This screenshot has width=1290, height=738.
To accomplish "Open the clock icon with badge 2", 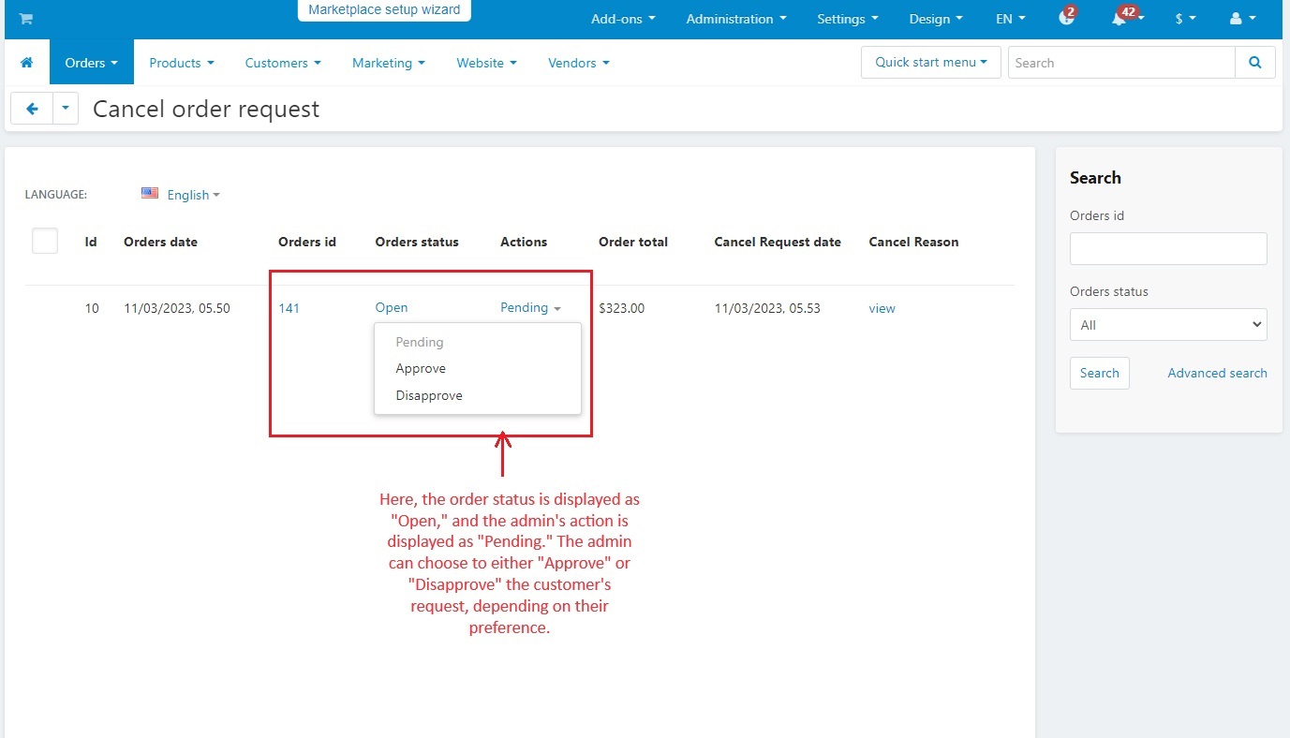I will [x=1066, y=19].
